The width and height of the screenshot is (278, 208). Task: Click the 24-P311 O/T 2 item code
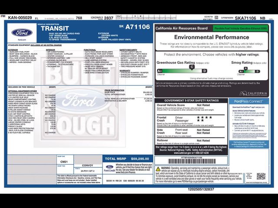pyautogui.click(x=88, y=171)
